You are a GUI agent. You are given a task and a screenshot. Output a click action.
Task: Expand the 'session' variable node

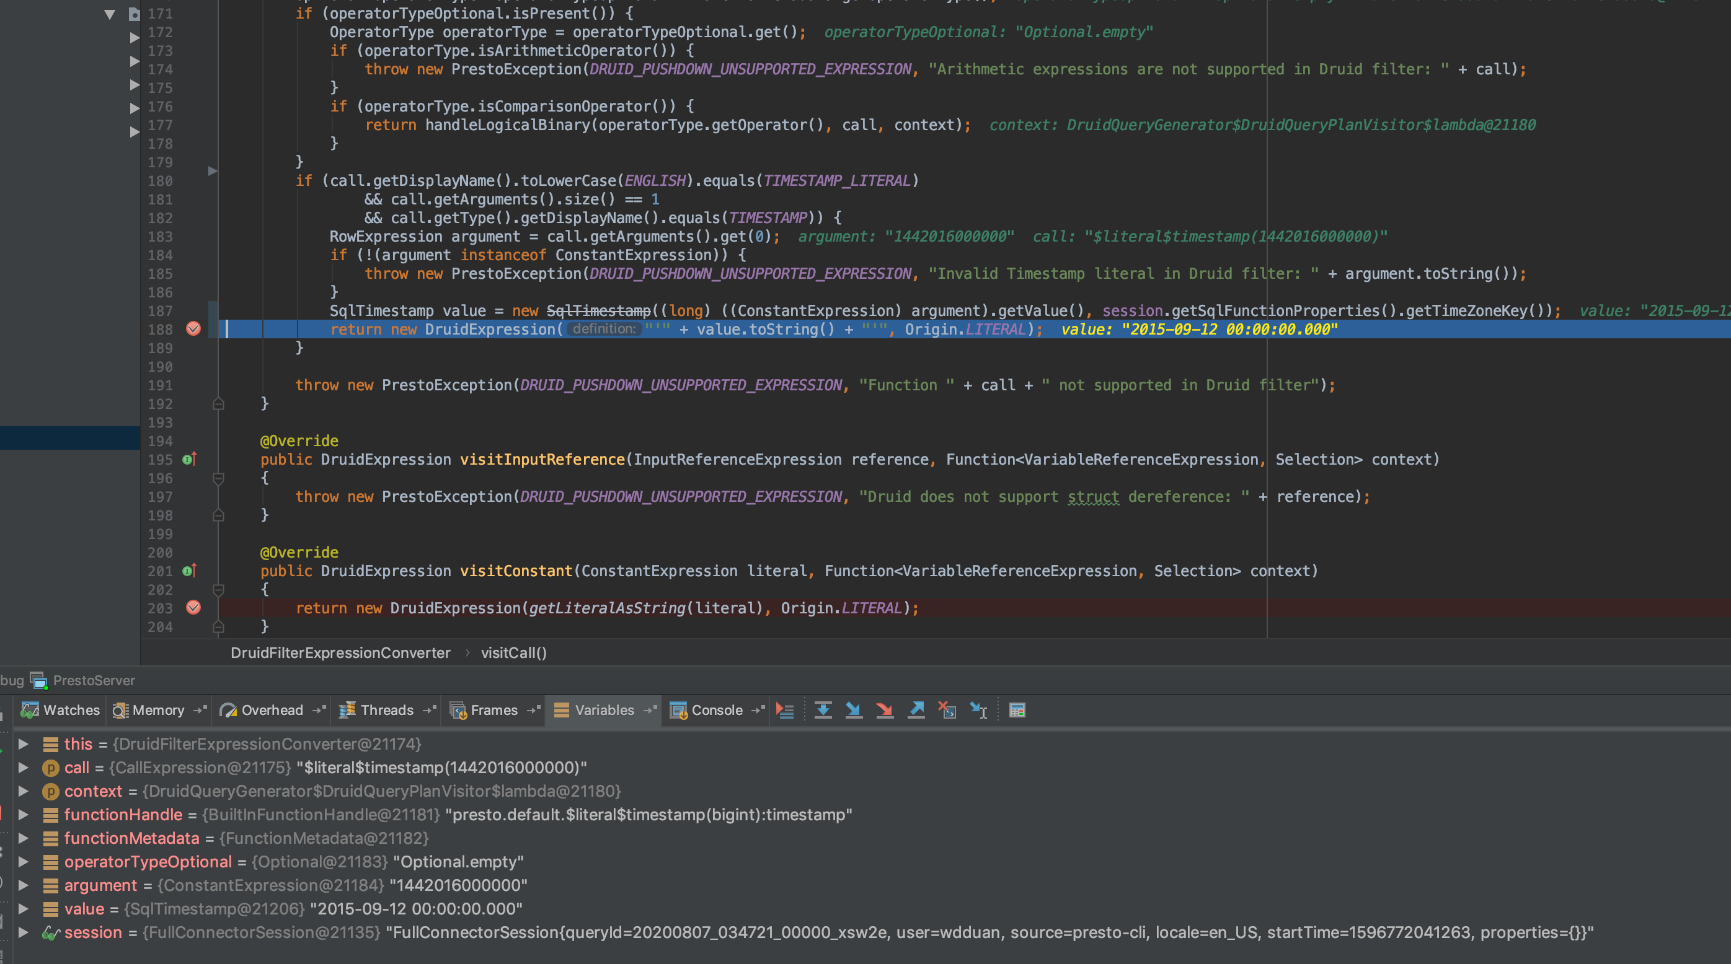tap(23, 932)
